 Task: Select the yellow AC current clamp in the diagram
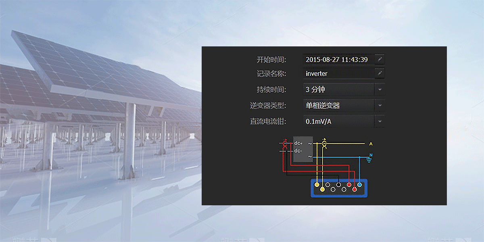point(324,144)
